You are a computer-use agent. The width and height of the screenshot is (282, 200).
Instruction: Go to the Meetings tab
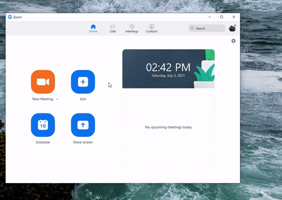pyautogui.click(x=132, y=29)
